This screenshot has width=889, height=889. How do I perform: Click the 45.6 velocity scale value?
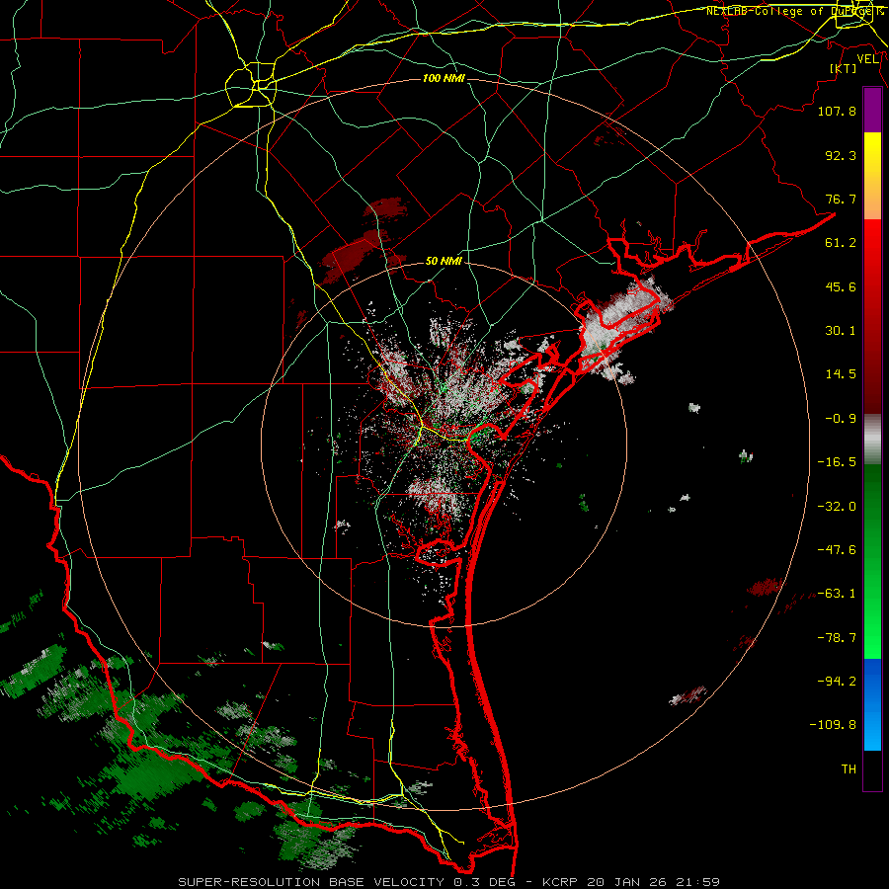coord(841,286)
